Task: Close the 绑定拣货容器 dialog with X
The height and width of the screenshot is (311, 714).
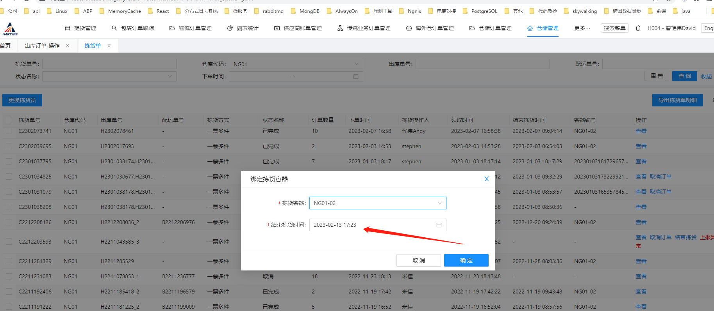Action: pyautogui.click(x=486, y=179)
